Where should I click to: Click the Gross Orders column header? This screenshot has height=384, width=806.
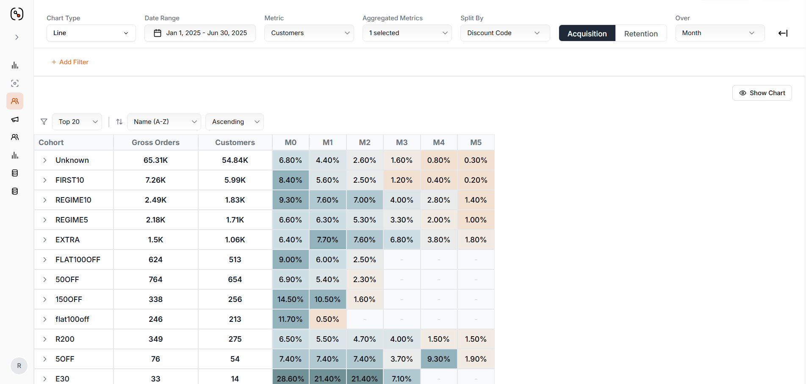click(x=155, y=143)
